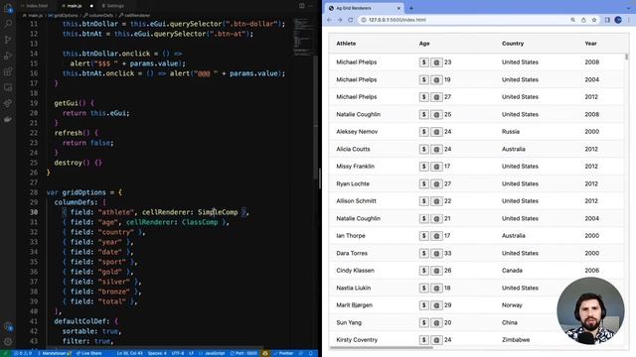Click the cell "Zimbabwe" in the grid
Screen dimensions: 636x357
pyautogui.click(x=516, y=340)
